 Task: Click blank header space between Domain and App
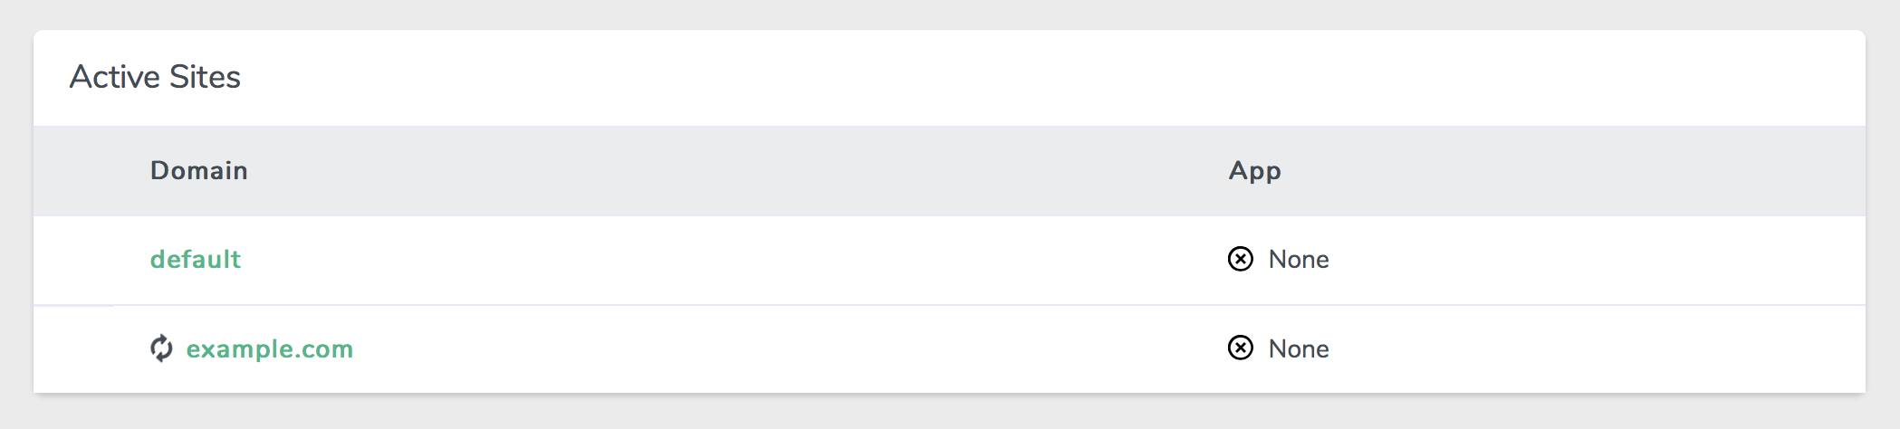point(724,170)
